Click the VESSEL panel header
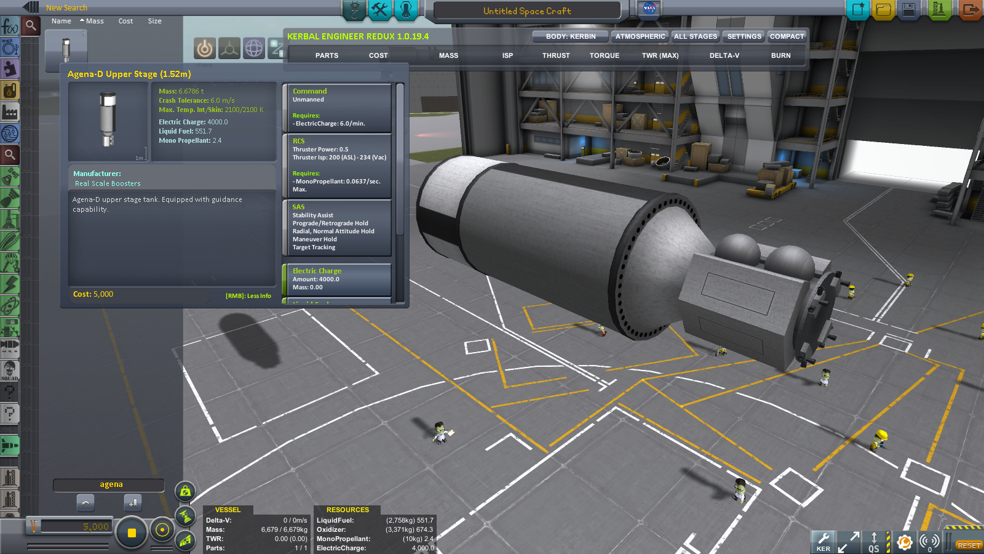The width and height of the screenshot is (984, 554). 228,510
